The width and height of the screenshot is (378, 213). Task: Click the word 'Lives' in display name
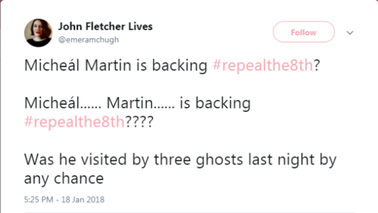[x=140, y=26]
